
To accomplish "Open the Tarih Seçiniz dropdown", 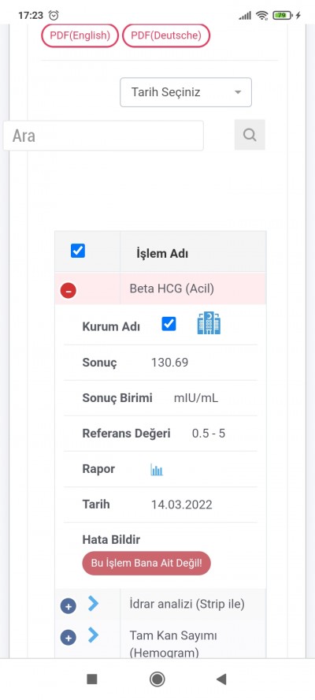I will (186, 92).
